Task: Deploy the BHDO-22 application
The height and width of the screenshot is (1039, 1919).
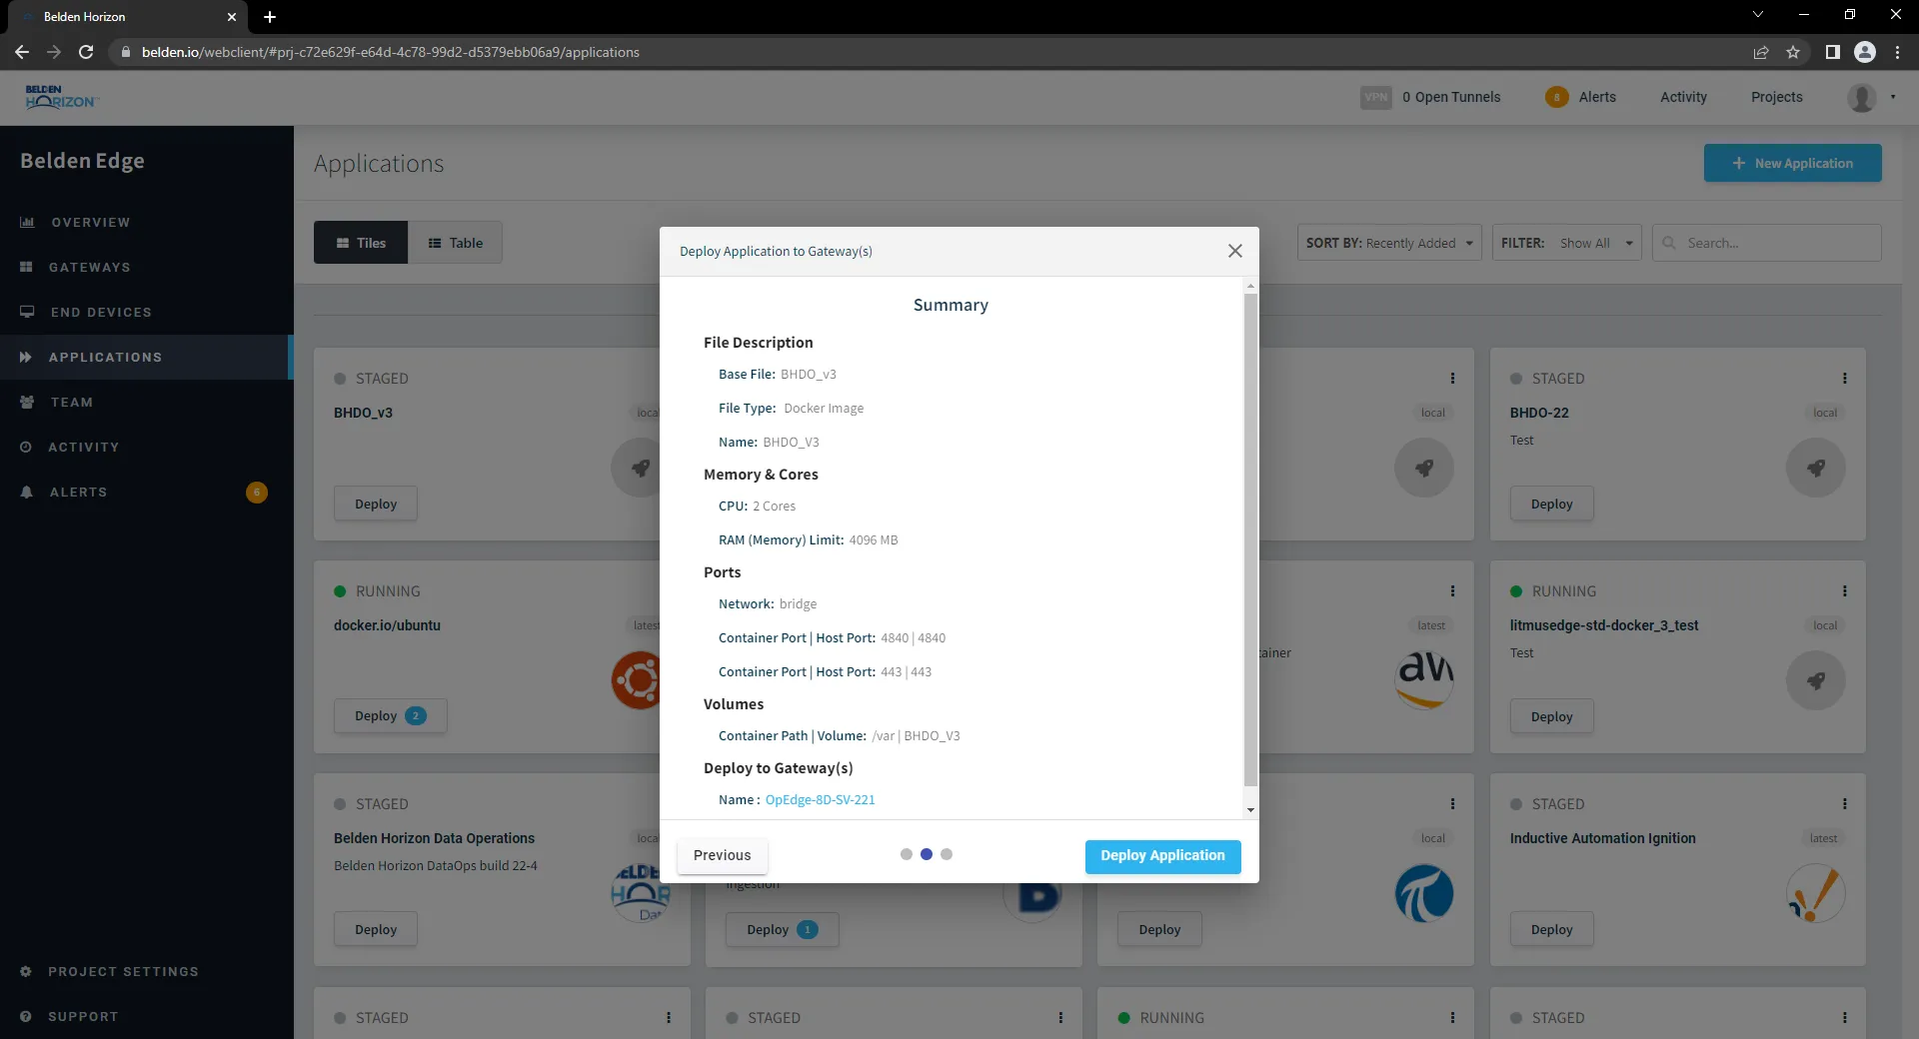Action: (1551, 504)
